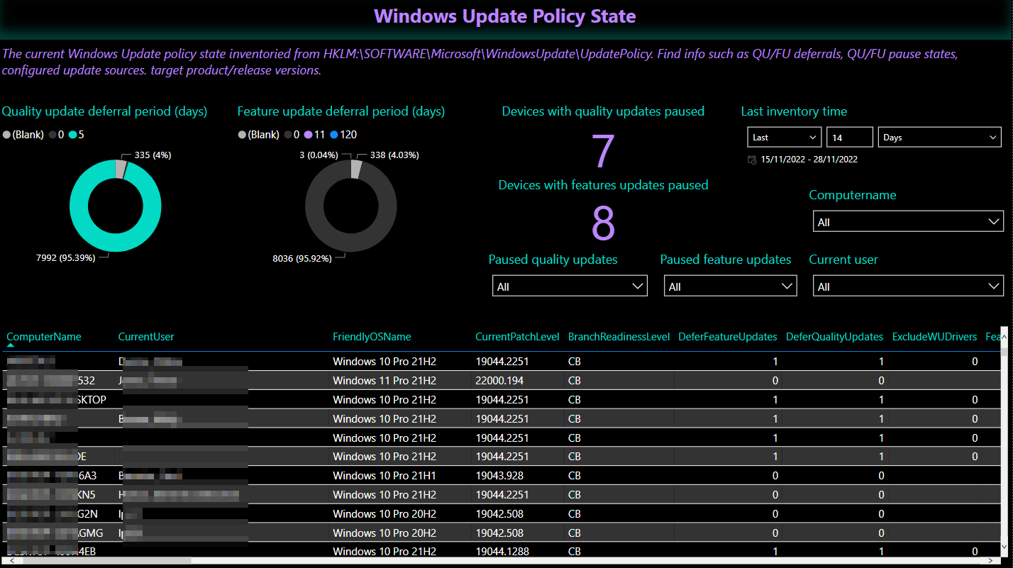
Task: Click the inventory time number field showing 14
Action: (x=849, y=138)
